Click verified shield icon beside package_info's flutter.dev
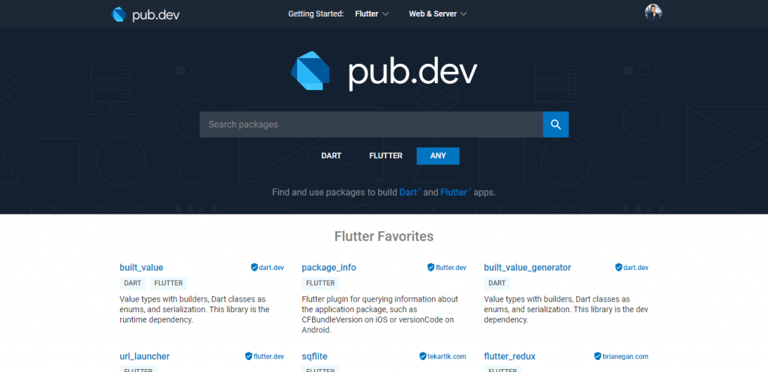768x372 pixels. (431, 267)
